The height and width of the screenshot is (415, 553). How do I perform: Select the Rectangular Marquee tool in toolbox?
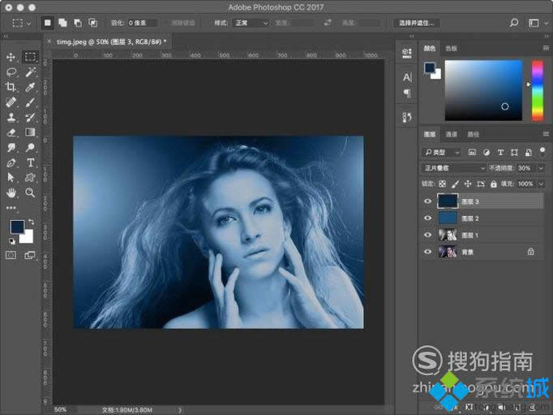30,57
